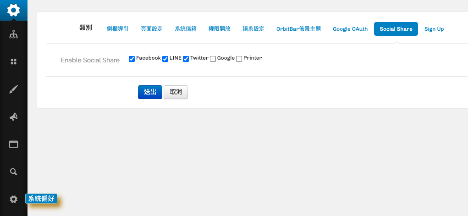Viewport: 468px width, 216px height.
Task: Open the modules grid icon
Action: tap(14, 62)
